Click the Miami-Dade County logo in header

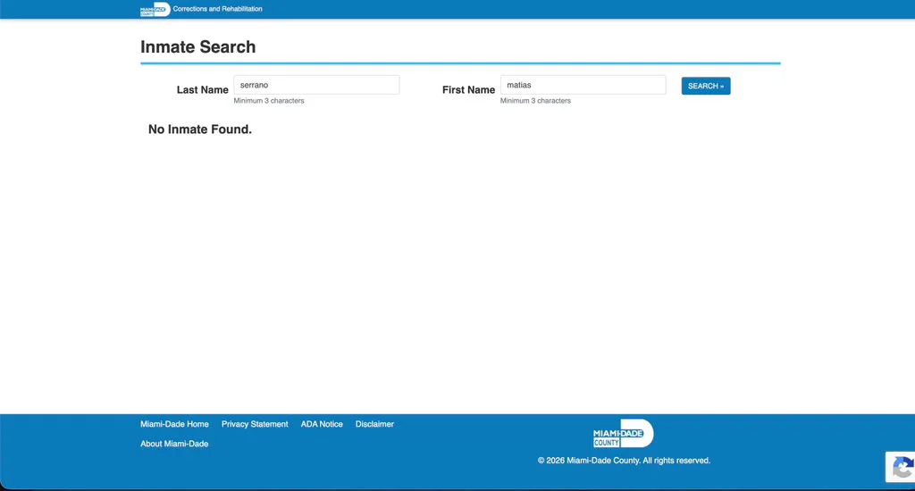(x=155, y=9)
